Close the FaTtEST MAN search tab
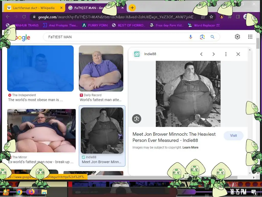Screen dimensions: 262x197 pyautogui.click(x=123, y=8)
